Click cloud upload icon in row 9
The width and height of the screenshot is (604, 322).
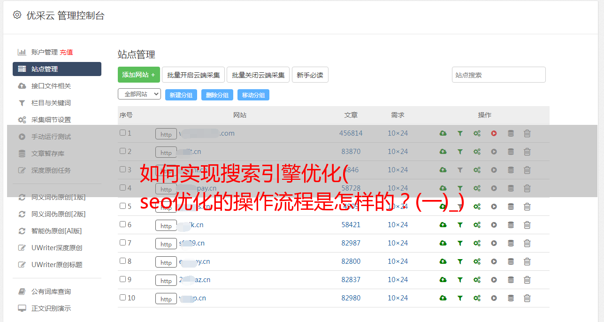tap(443, 280)
